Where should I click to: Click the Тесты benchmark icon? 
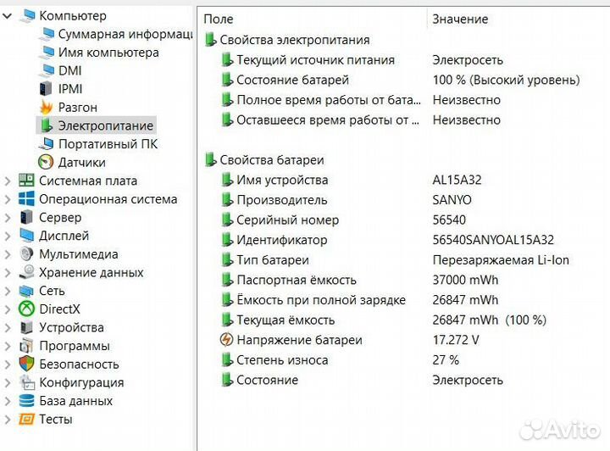coord(26,419)
